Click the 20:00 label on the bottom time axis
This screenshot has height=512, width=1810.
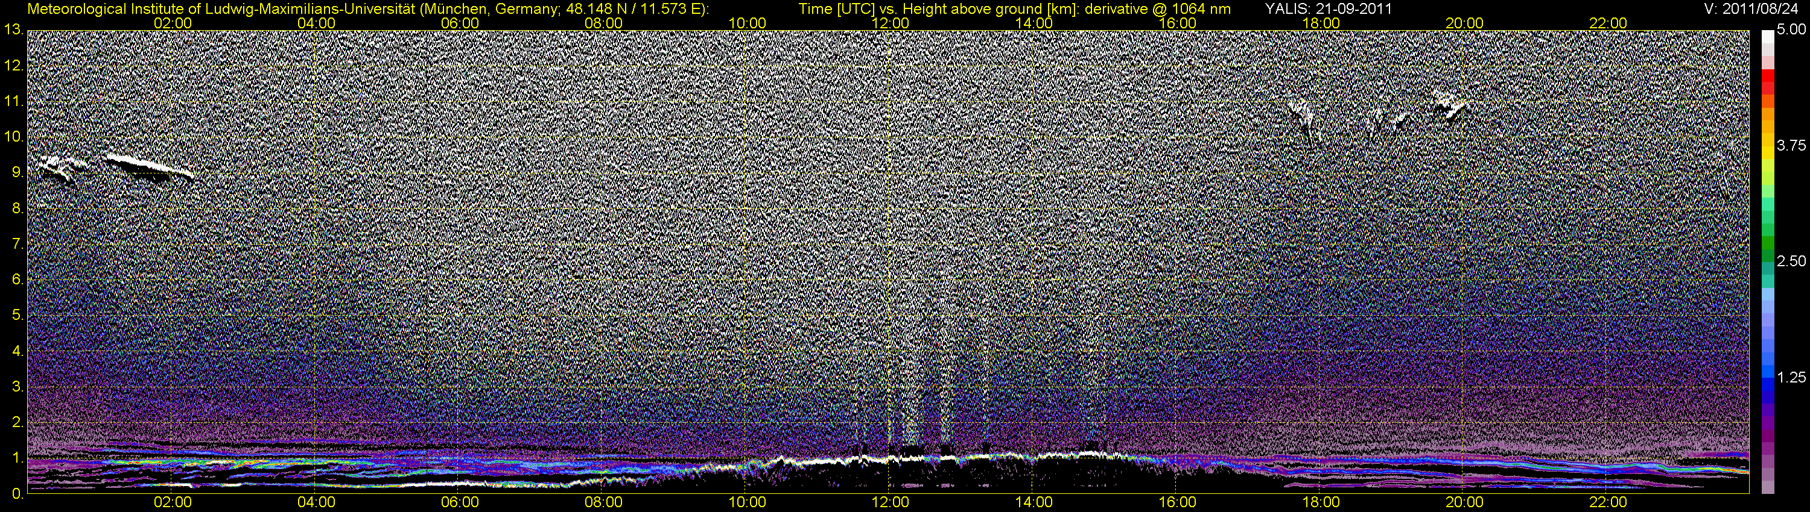point(1464,502)
